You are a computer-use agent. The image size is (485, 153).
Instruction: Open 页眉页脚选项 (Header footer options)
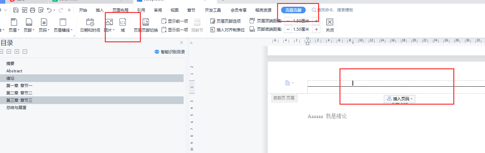225,21
